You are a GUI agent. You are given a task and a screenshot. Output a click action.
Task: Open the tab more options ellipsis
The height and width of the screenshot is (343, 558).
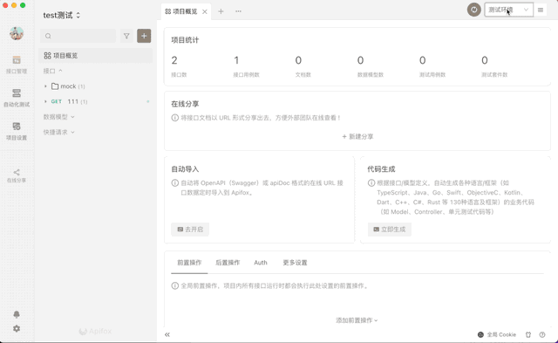(238, 11)
